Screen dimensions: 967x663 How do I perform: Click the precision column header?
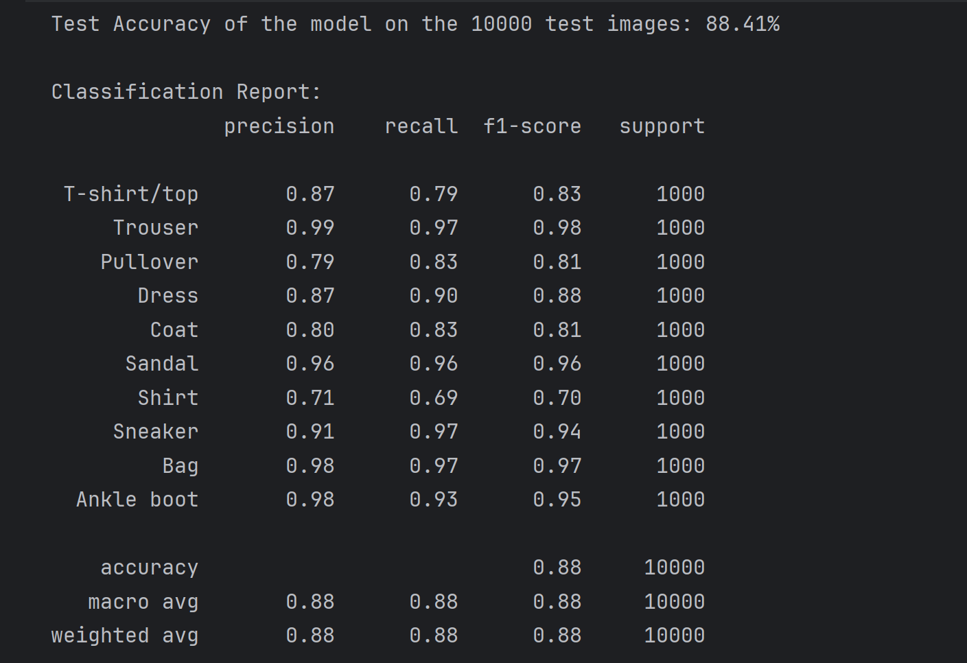tap(279, 126)
